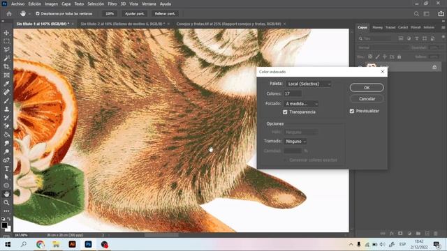Screen dimensions: 447x251
Task: Select the Polygonal Lasso tool
Action: [6, 50]
